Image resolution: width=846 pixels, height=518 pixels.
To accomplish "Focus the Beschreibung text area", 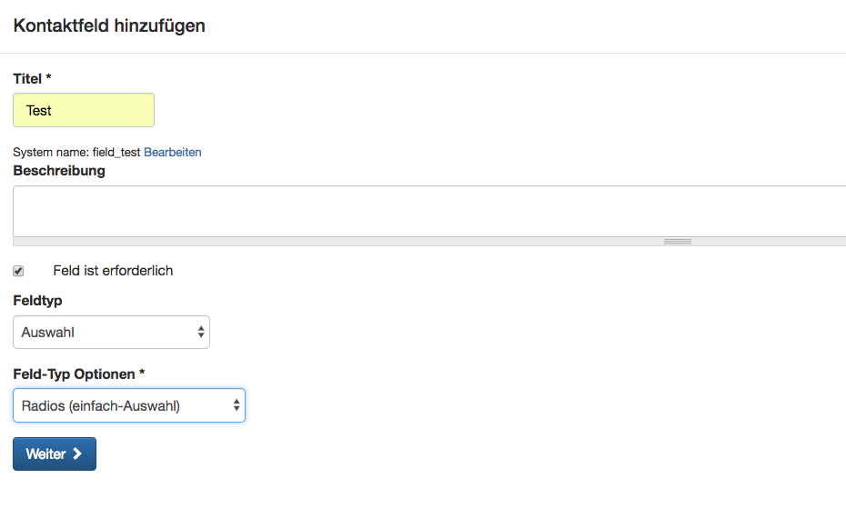I will [x=429, y=212].
